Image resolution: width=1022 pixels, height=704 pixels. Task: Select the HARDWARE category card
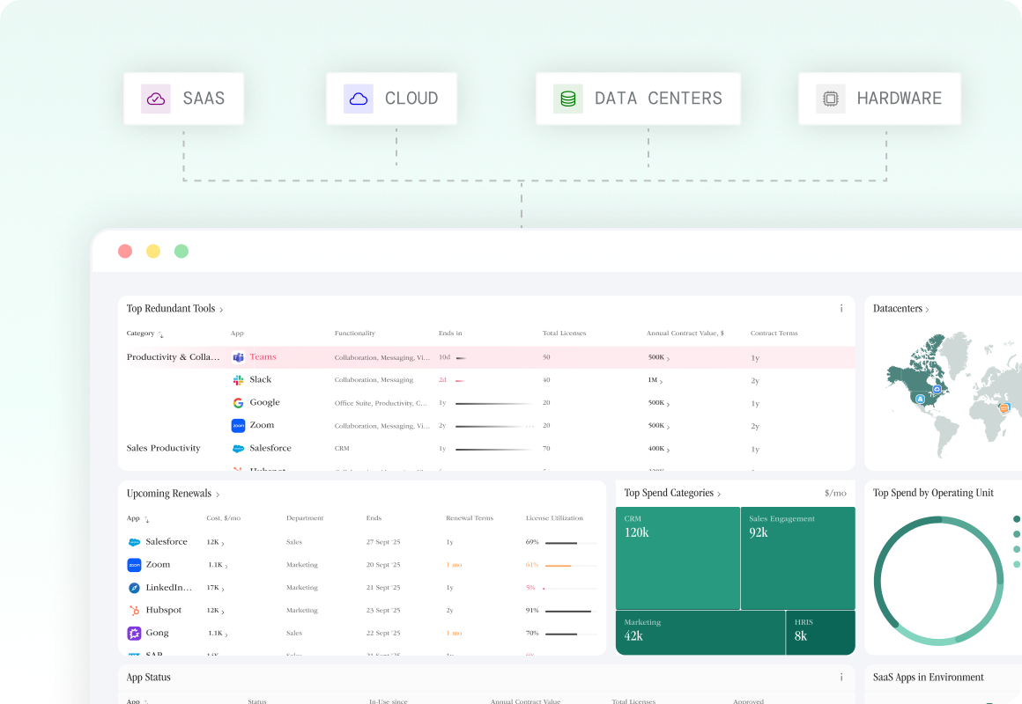[x=879, y=99]
